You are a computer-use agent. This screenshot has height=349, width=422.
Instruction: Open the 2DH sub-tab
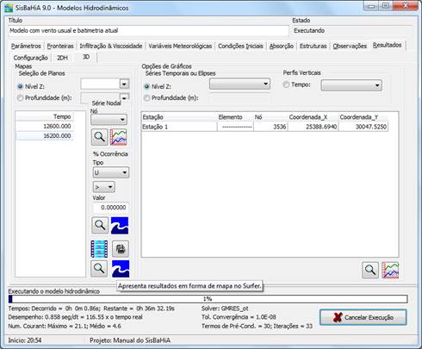[x=62, y=58]
